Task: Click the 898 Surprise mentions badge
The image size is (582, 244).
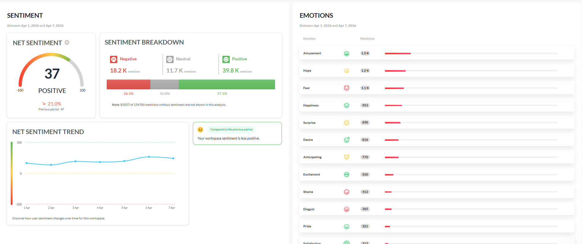Action: click(365, 122)
